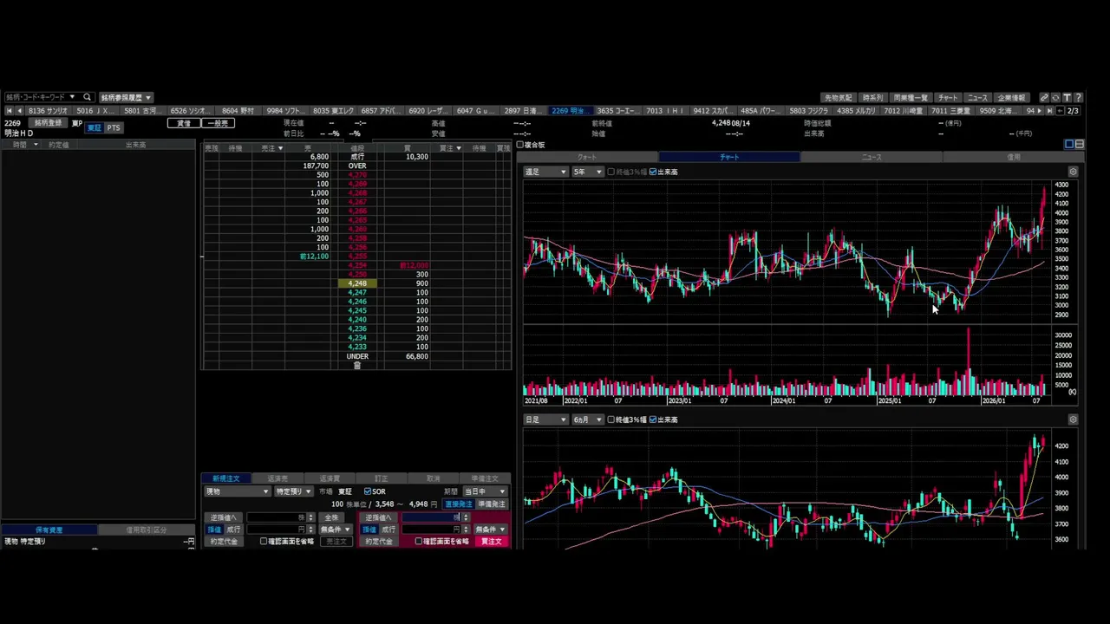Click buy-side price stepper arrows
The image size is (1110, 624).
pyautogui.click(x=466, y=529)
